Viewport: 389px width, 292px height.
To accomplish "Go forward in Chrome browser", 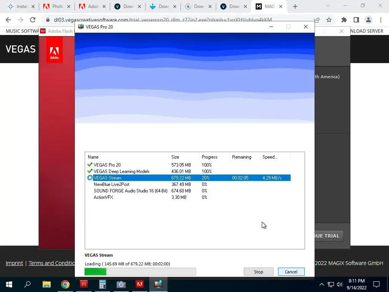I will tap(21, 20).
